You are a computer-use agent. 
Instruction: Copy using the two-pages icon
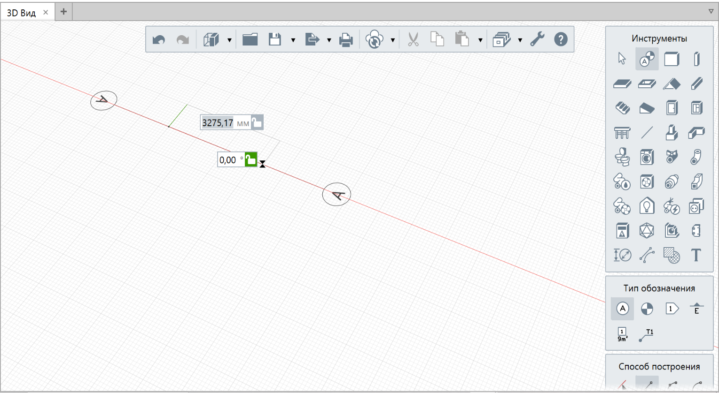[x=438, y=39]
